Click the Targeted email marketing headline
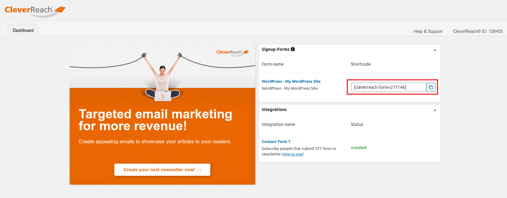507x198 pixels. 155,120
